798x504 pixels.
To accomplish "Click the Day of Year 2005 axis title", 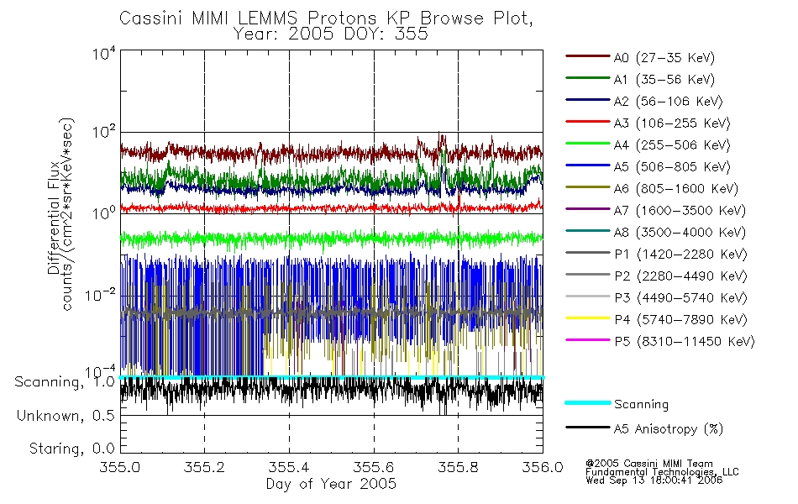I will [x=331, y=484].
